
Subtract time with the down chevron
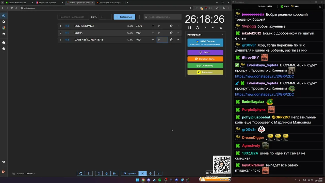(x=213, y=28)
